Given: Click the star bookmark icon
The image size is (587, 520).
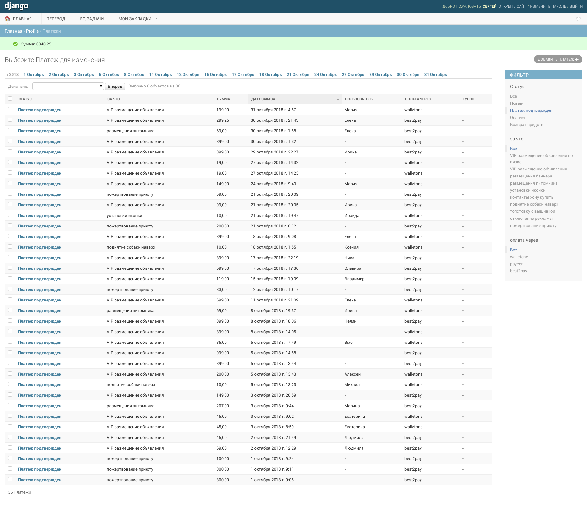Looking at the screenshot, I should (578, 19).
